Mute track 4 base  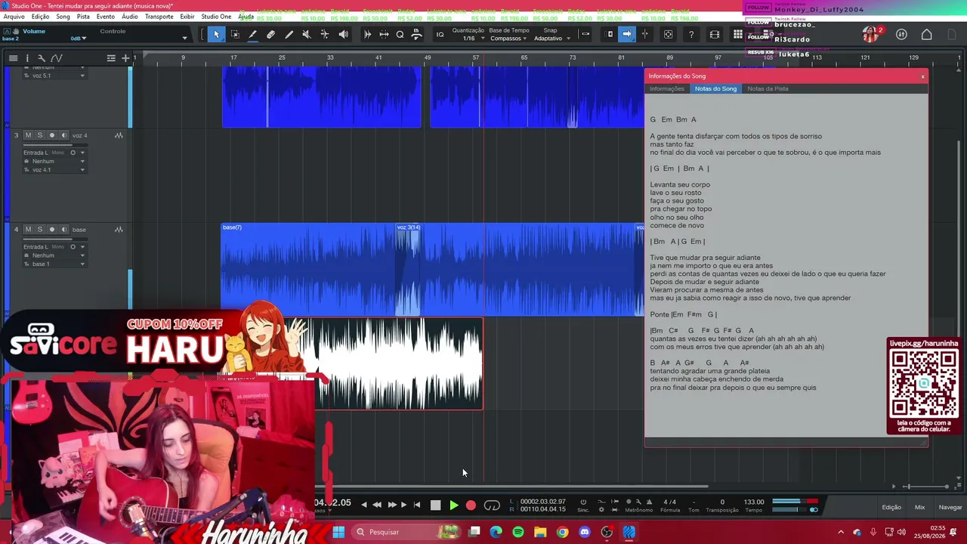tap(28, 229)
